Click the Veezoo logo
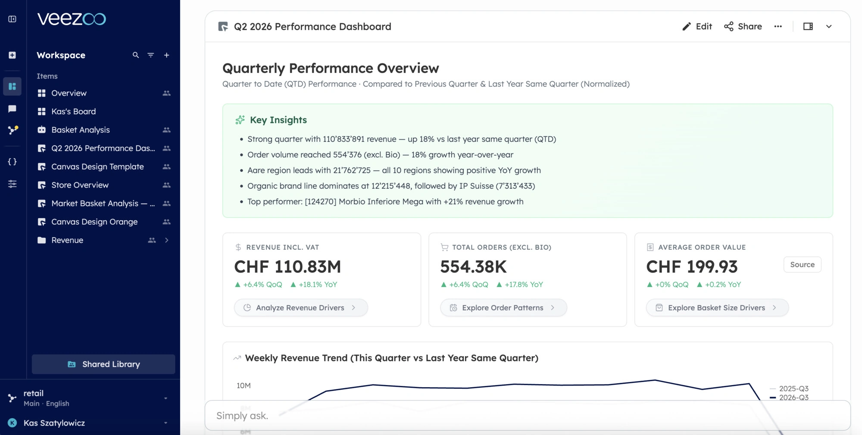This screenshot has width=862, height=435. [72, 19]
